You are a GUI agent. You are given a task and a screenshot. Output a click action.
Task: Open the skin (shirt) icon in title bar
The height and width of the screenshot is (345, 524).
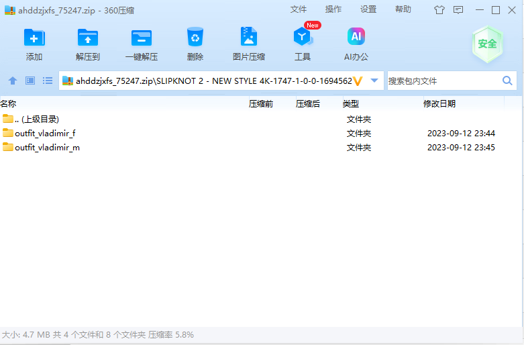(x=439, y=10)
